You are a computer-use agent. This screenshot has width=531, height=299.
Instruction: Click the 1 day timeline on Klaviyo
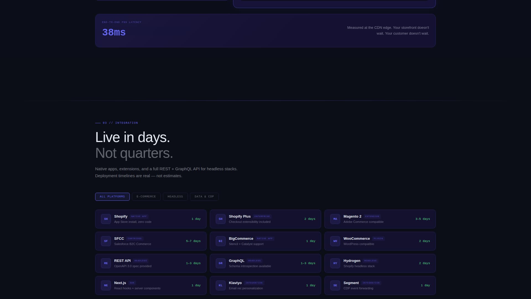(311, 285)
